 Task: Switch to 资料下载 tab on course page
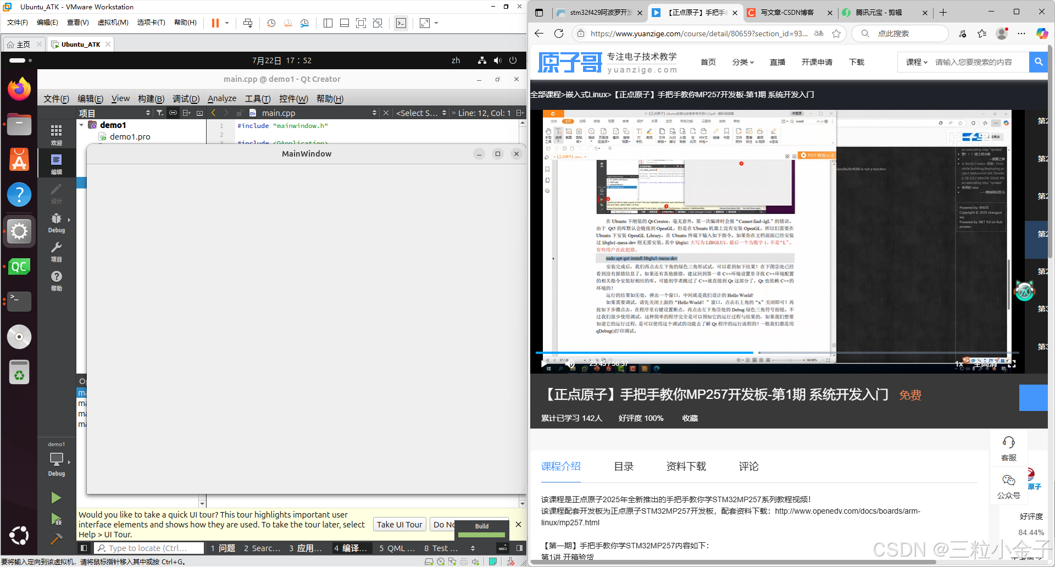[686, 466]
